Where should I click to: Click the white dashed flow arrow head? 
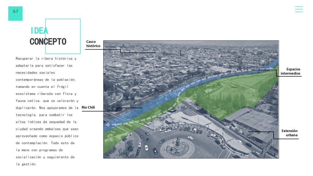(107, 125)
